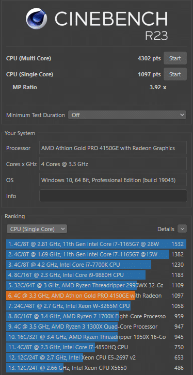Viewport: 193px width, 375px height.
Task: Click the CPU (Multi Core) label
Action: [x=28, y=58]
